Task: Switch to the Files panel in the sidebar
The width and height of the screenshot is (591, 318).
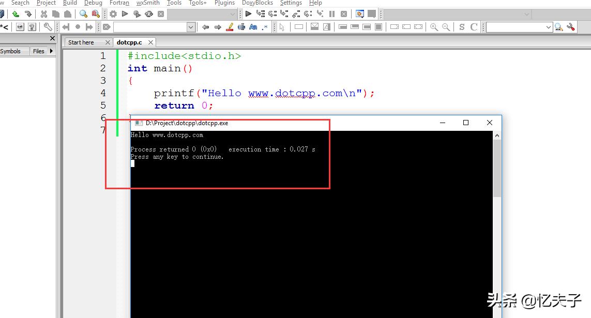Action: 38,51
